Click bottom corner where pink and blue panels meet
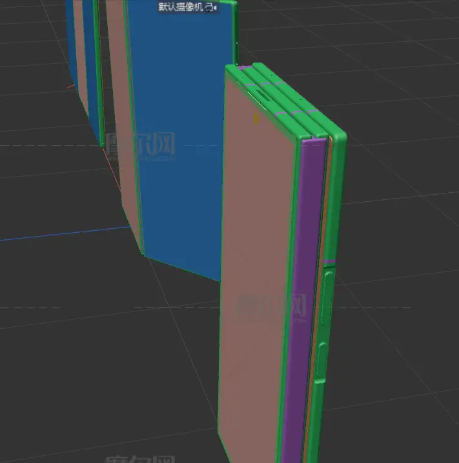 (143, 253)
